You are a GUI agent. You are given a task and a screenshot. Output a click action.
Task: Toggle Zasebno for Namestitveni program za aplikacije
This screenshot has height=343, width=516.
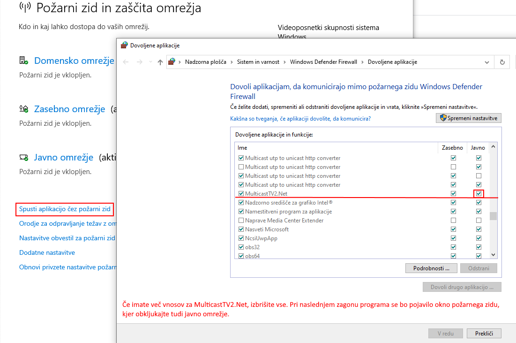[x=453, y=211]
